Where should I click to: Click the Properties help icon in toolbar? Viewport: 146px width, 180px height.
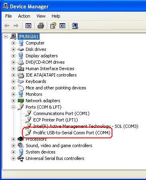(x=53, y=26)
